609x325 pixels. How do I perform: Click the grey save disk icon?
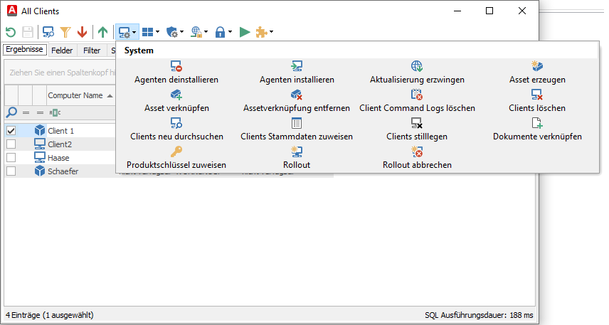click(x=28, y=32)
